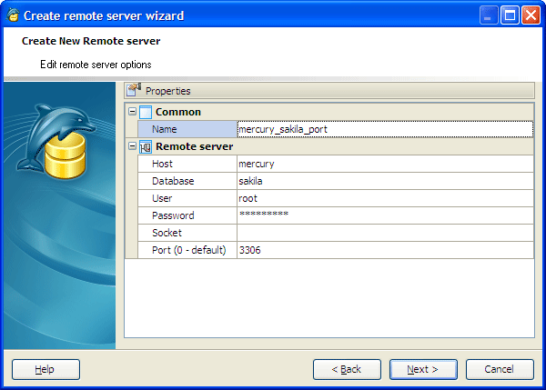Click the Properties panel header icon

tap(134, 90)
